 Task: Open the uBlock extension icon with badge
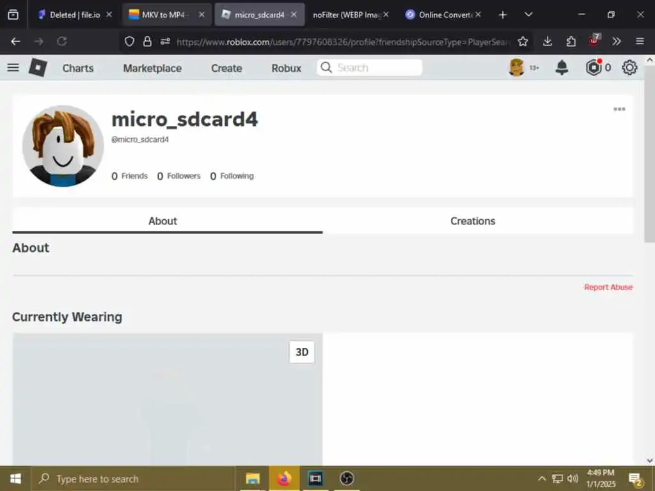point(594,40)
